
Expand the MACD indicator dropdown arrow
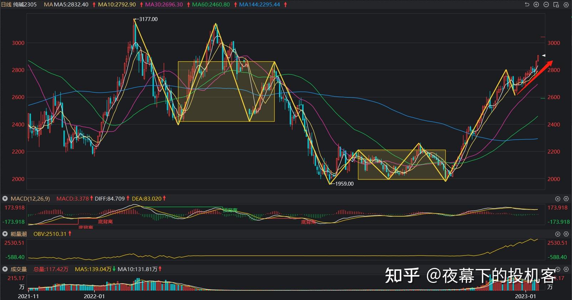click(5, 199)
